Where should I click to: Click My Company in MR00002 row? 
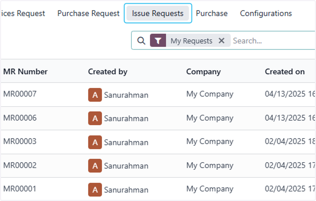(x=210, y=166)
